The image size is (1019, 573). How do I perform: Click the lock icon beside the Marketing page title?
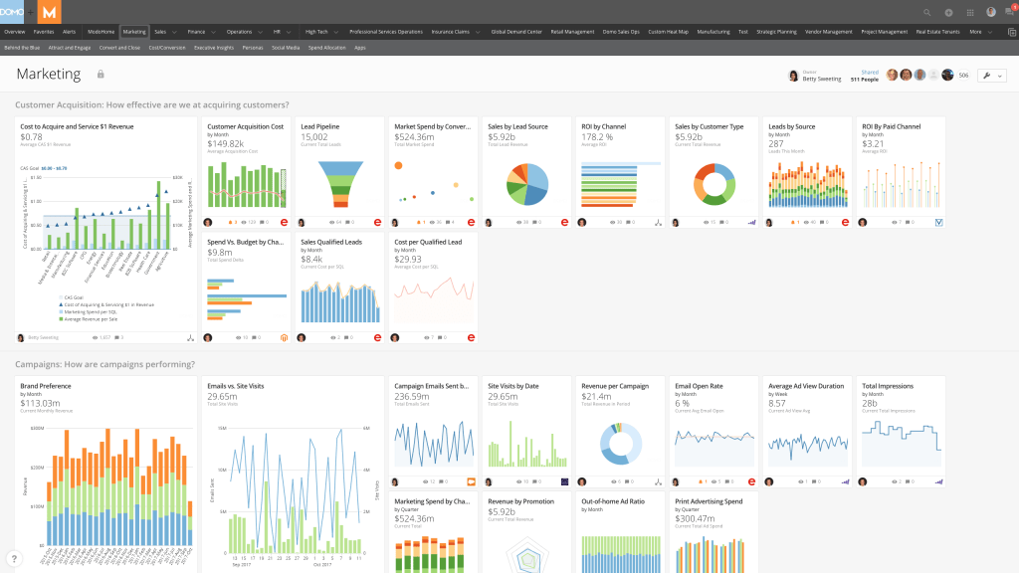(100, 74)
